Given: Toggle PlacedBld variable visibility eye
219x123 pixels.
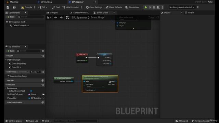Looking at the screenshot, I should tap(43, 98).
